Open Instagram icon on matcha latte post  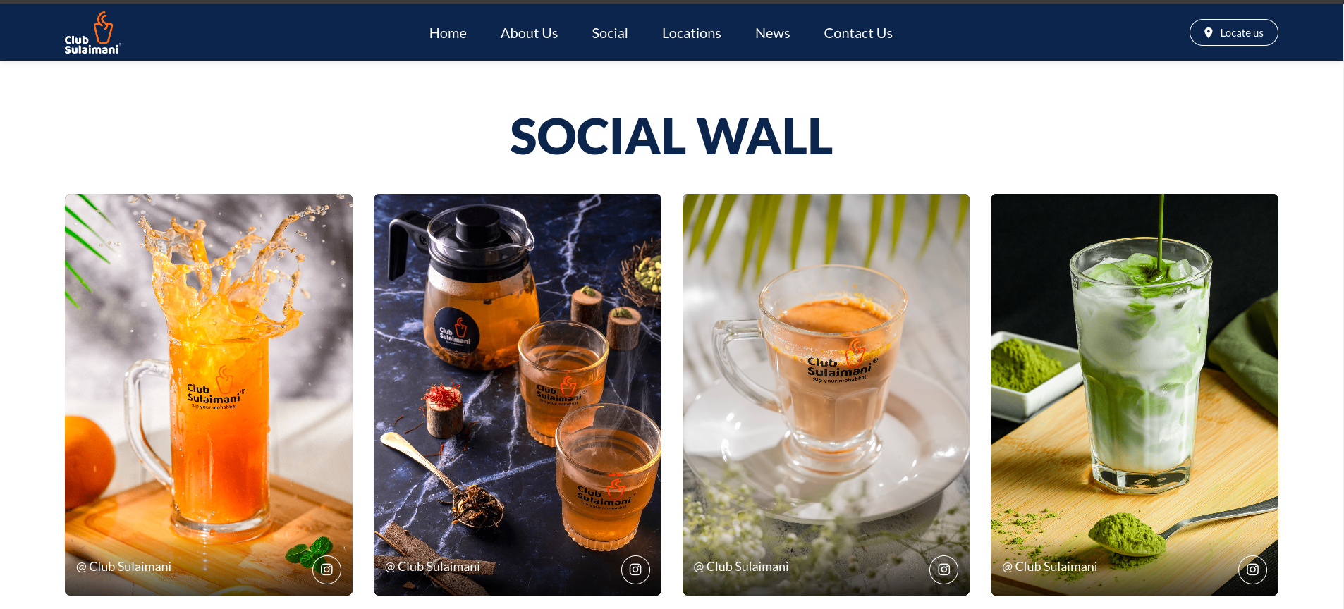click(1252, 570)
